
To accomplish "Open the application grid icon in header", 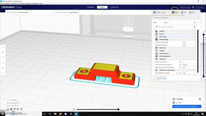I will [x=193, y=7].
